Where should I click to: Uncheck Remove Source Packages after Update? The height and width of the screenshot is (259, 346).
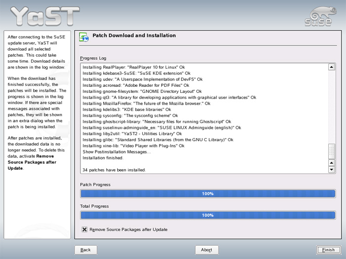pyautogui.click(x=85, y=229)
